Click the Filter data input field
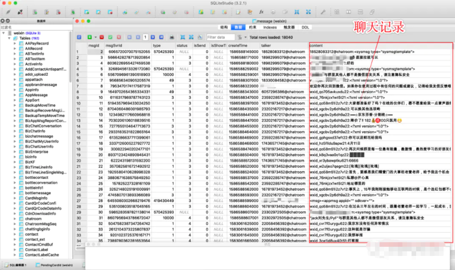The image size is (455, 270). 221,37
